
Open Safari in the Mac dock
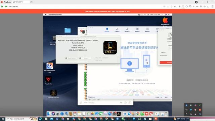pos(62,114)
